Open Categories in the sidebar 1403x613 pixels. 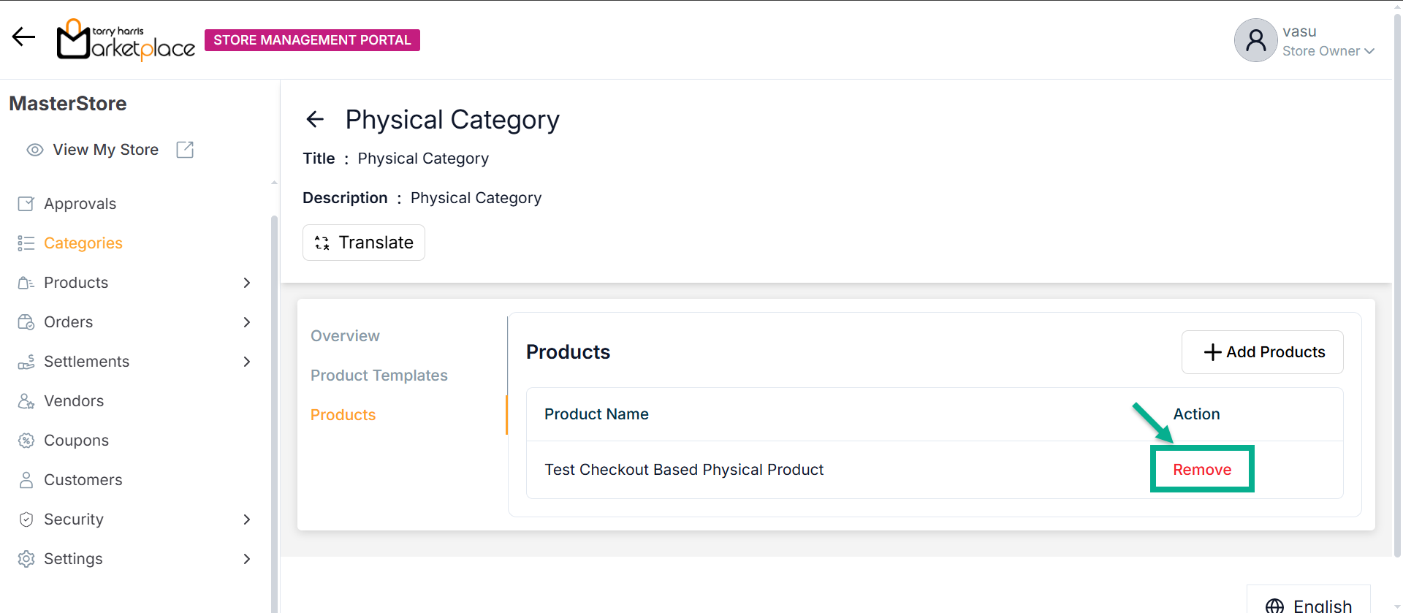coord(83,243)
